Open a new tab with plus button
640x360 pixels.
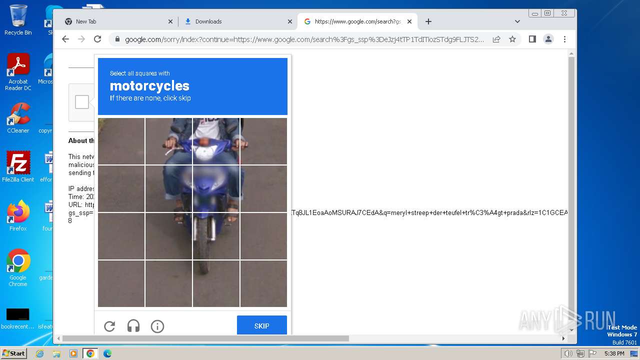tap(428, 21)
